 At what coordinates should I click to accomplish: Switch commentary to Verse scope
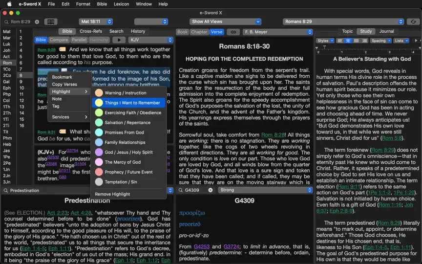pyautogui.click(x=216, y=32)
